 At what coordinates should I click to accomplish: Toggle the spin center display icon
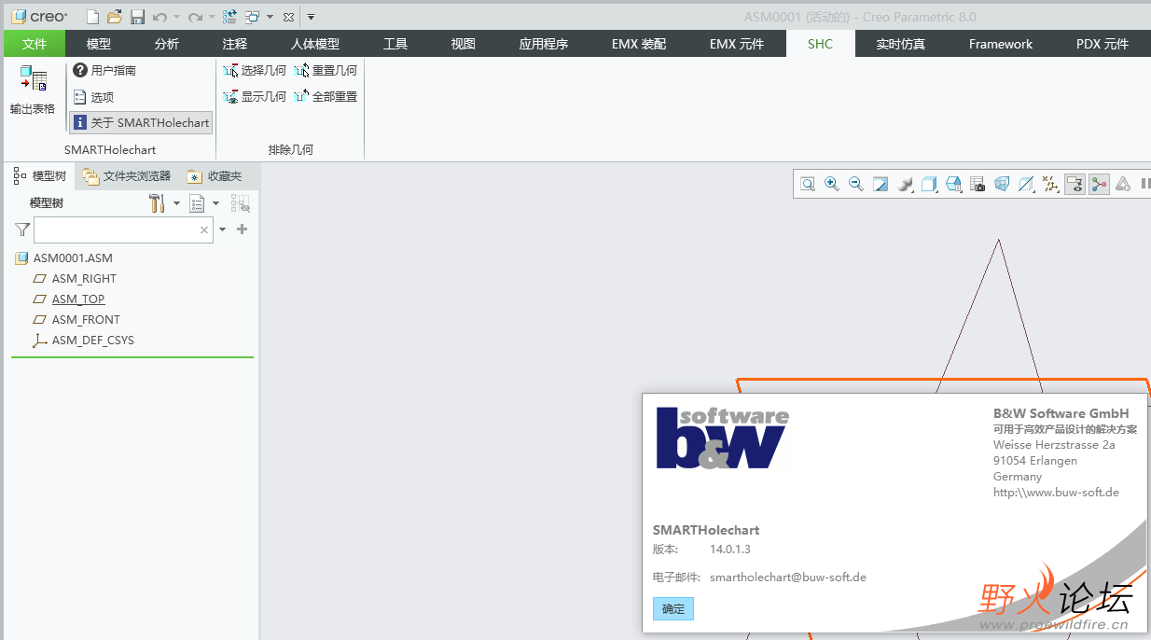coord(1099,184)
